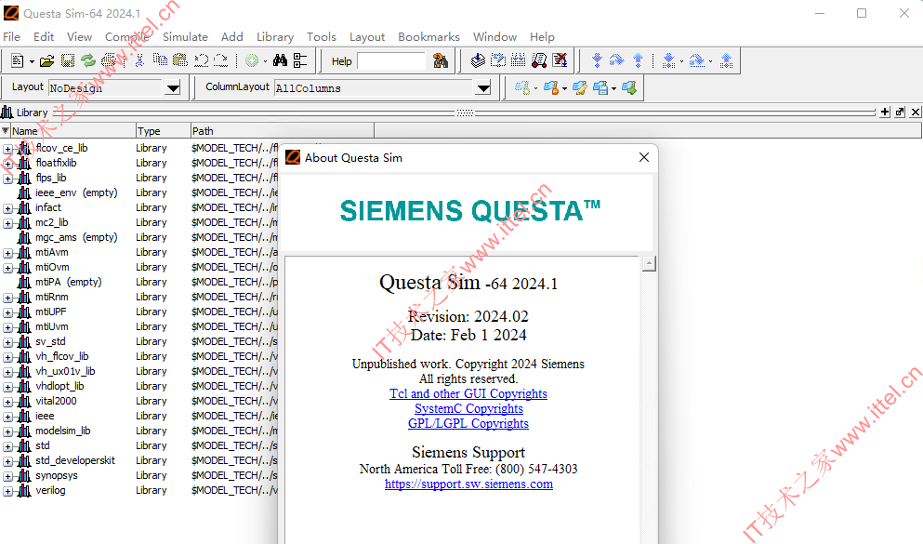This screenshot has width=923, height=544.
Task: Click the Edit Bookmarks flag with pencil icon
Action: [580, 88]
